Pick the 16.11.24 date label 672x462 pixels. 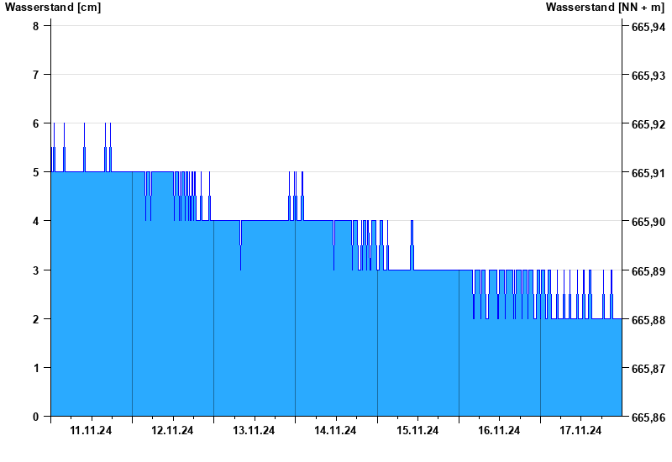point(499,431)
